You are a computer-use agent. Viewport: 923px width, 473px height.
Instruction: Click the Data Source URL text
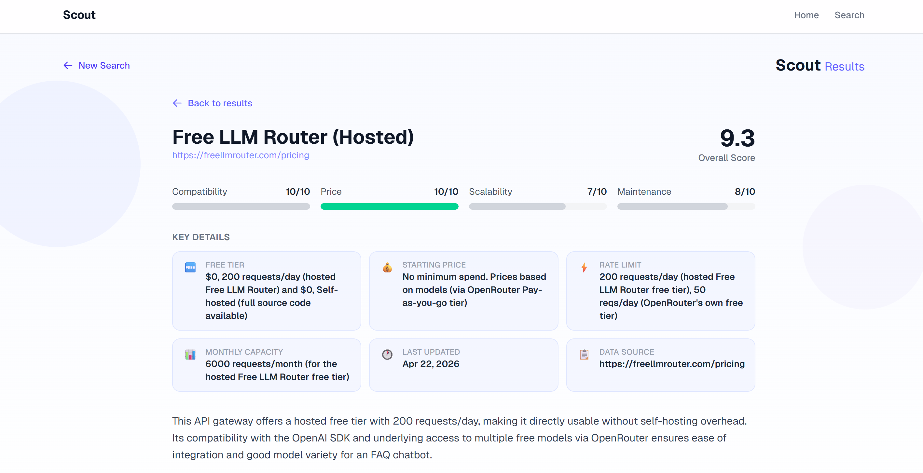(671, 364)
